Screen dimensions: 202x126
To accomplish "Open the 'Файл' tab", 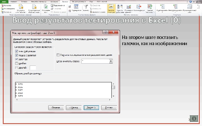I will pyautogui.click(x=4, y=2).
